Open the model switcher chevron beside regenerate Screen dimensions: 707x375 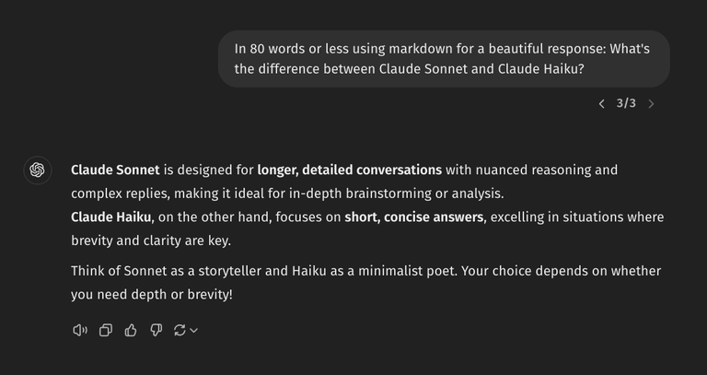[194, 331]
